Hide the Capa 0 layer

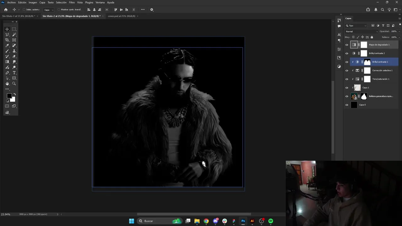pyautogui.click(x=347, y=105)
